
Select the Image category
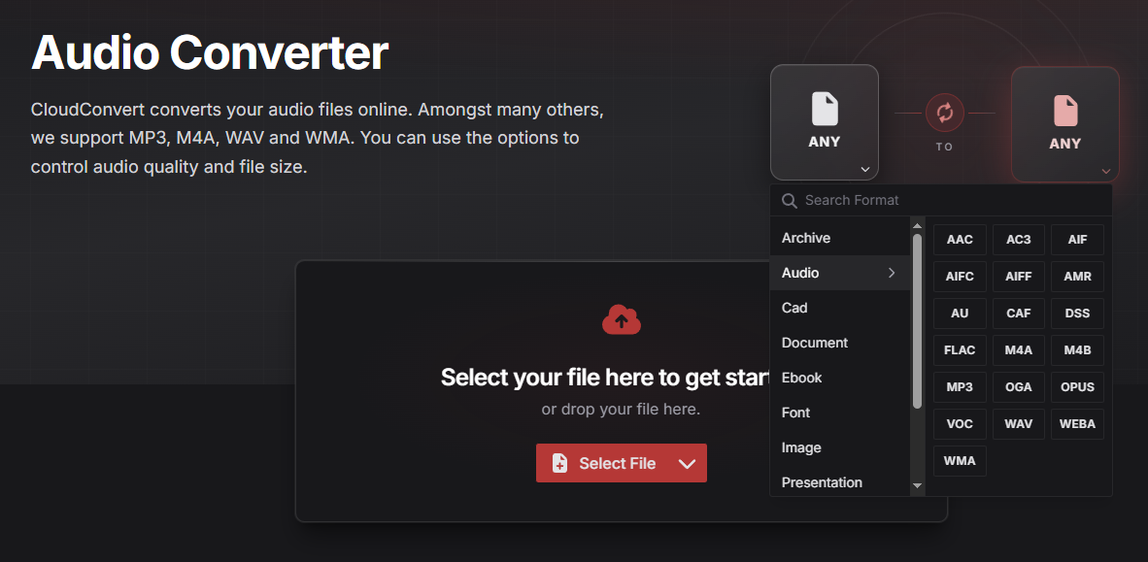pyautogui.click(x=840, y=447)
